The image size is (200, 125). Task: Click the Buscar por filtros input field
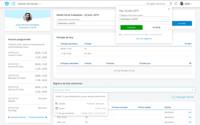[124, 90]
